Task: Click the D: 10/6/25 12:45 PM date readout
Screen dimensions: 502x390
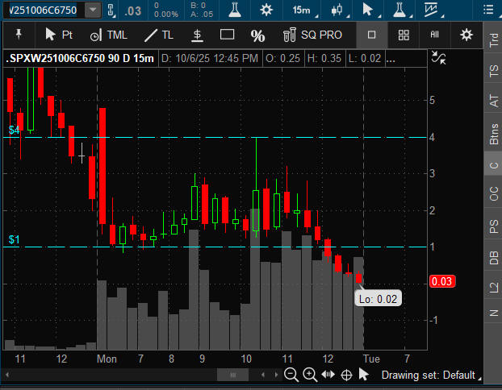Action: click(x=210, y=59)
